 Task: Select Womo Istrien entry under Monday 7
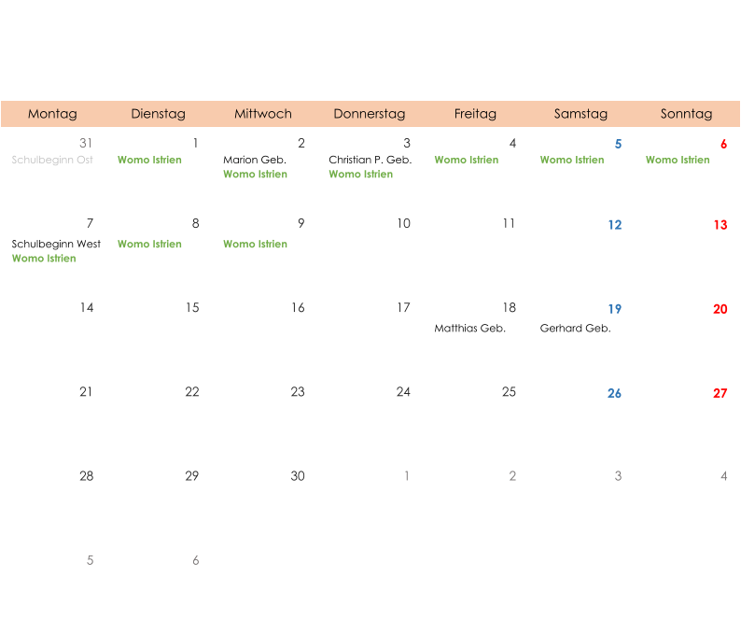click(44, 259)
